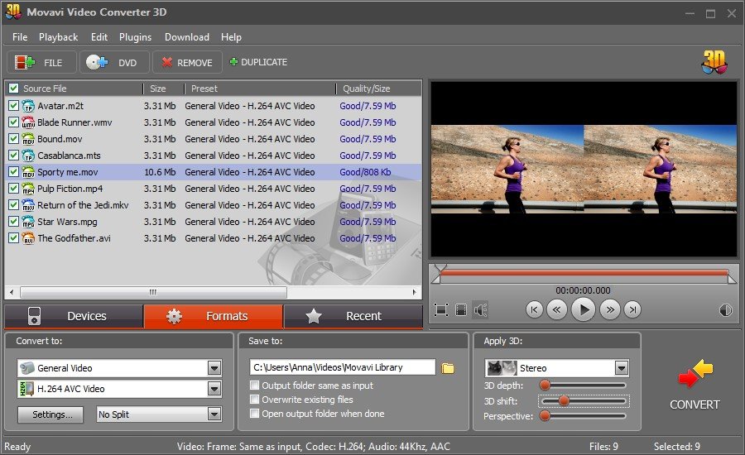Toggle the select-all Source File checkbox

(x=14, y=89)
